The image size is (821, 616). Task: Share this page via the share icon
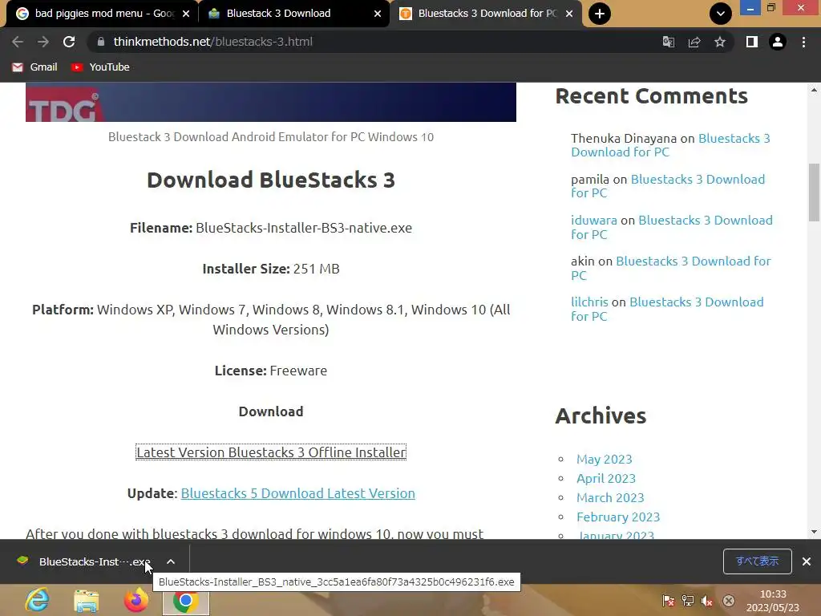[x=694, y=42]
